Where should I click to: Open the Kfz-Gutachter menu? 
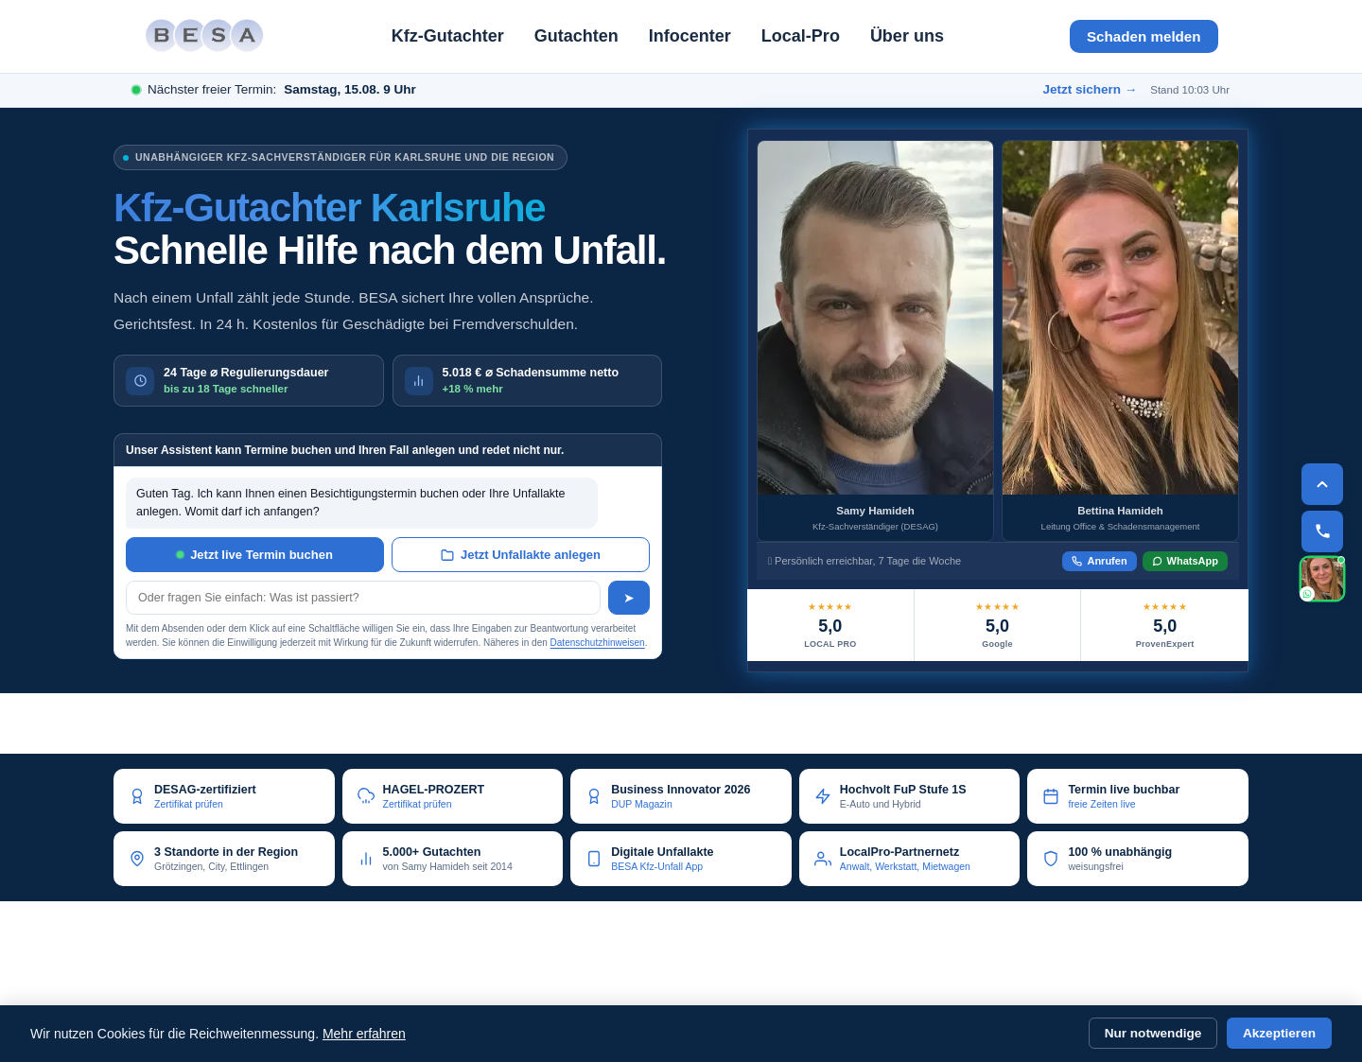(x=447, y=36)
